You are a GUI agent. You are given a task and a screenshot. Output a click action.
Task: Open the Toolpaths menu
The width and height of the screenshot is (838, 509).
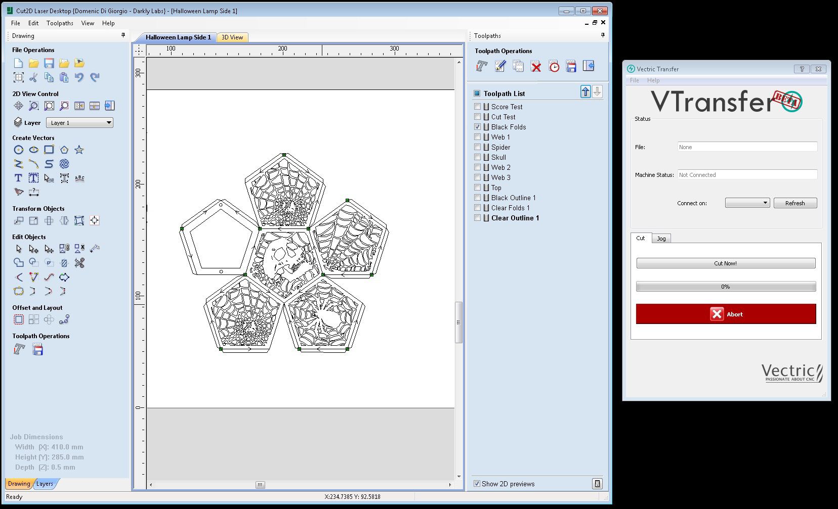tap(60, 23)
